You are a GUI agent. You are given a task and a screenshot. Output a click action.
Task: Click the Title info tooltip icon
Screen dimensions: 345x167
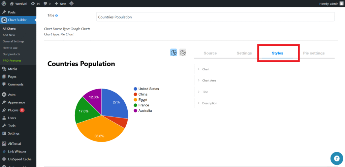pyautogui.click(x=57, y=15)
